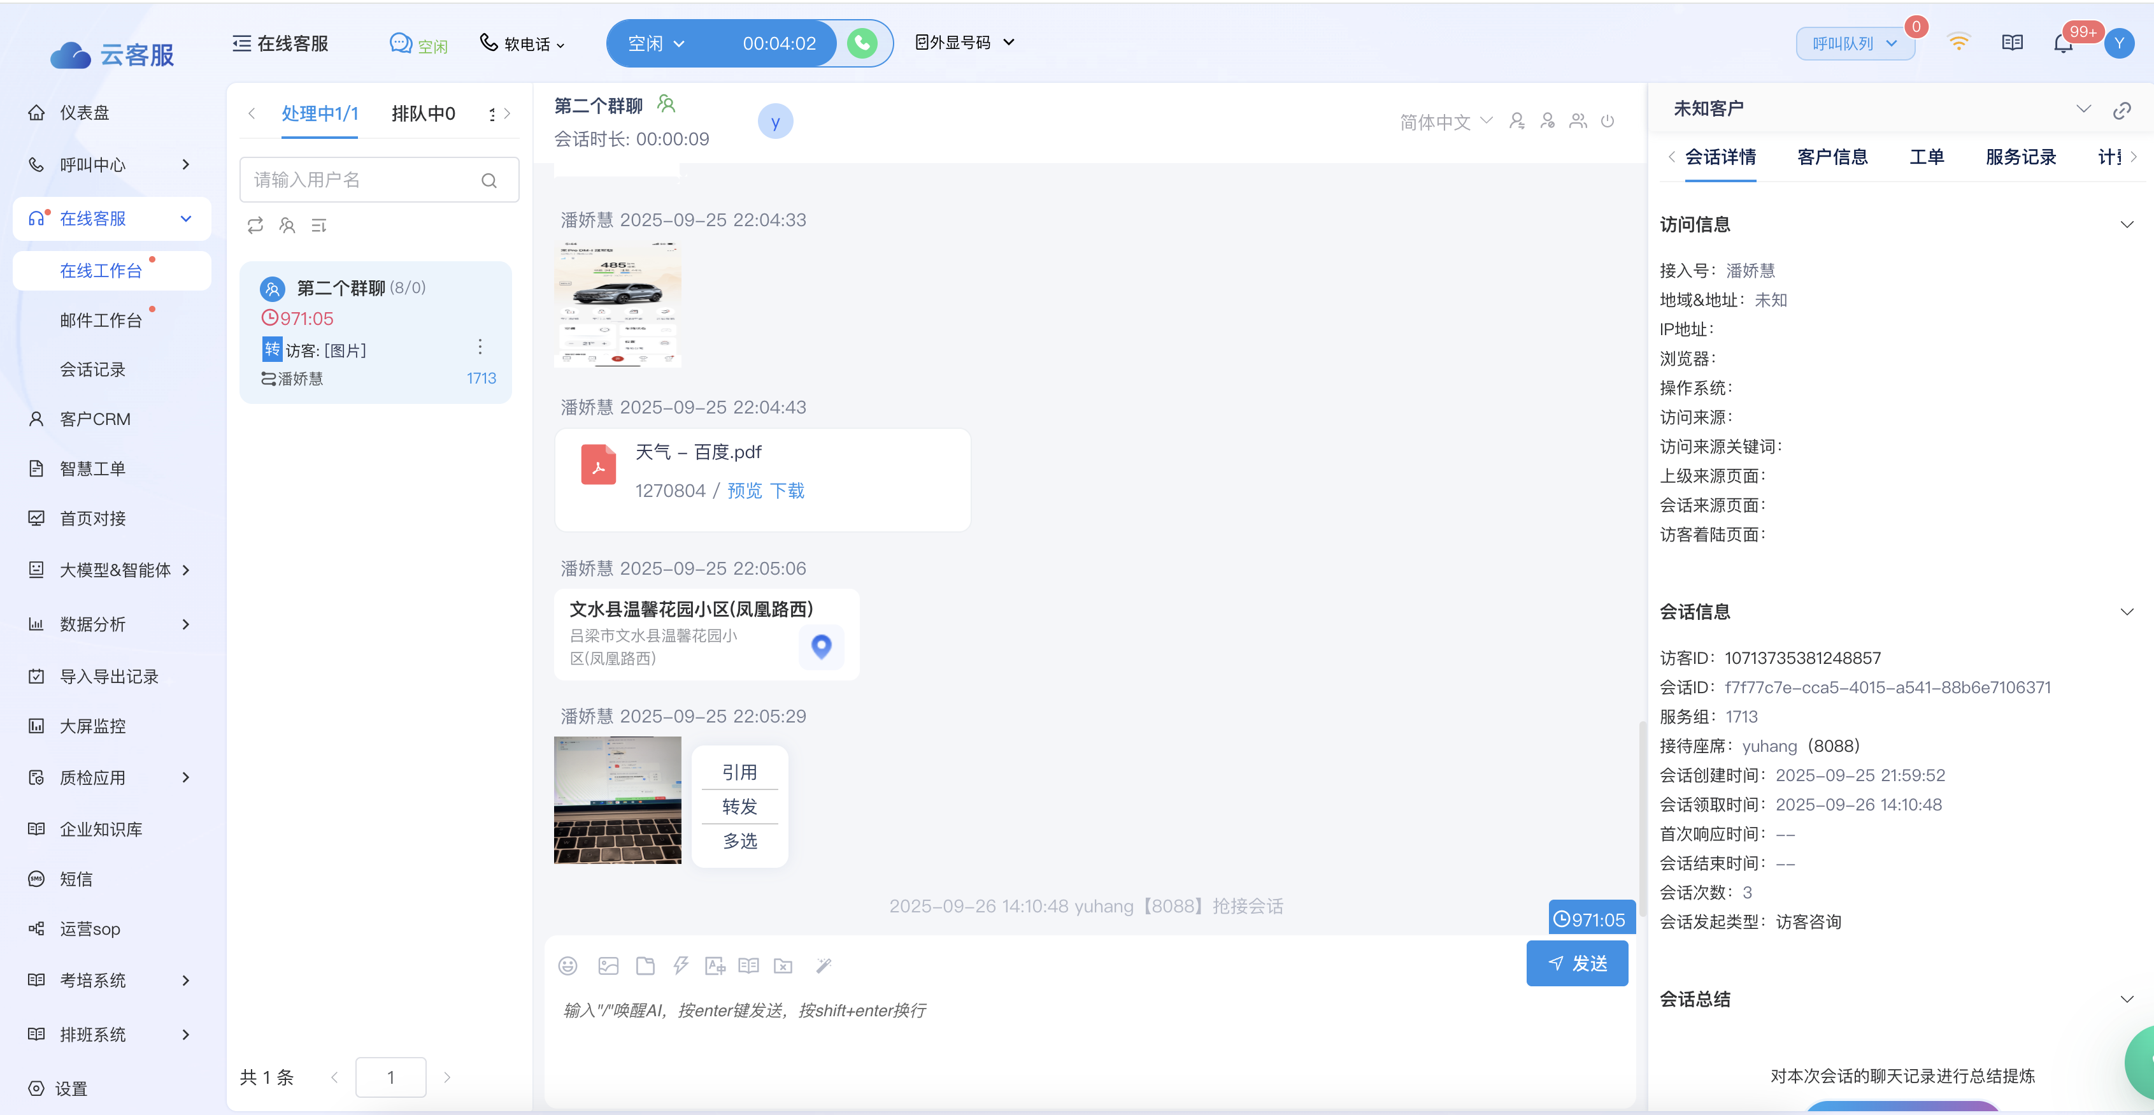This screenshot has height=1115, width=2154.
Task: Open the 简体中文 language dropdown
Action: coord(1446,122)
